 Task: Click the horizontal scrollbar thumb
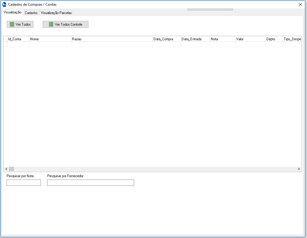click(x=11, y=169)
